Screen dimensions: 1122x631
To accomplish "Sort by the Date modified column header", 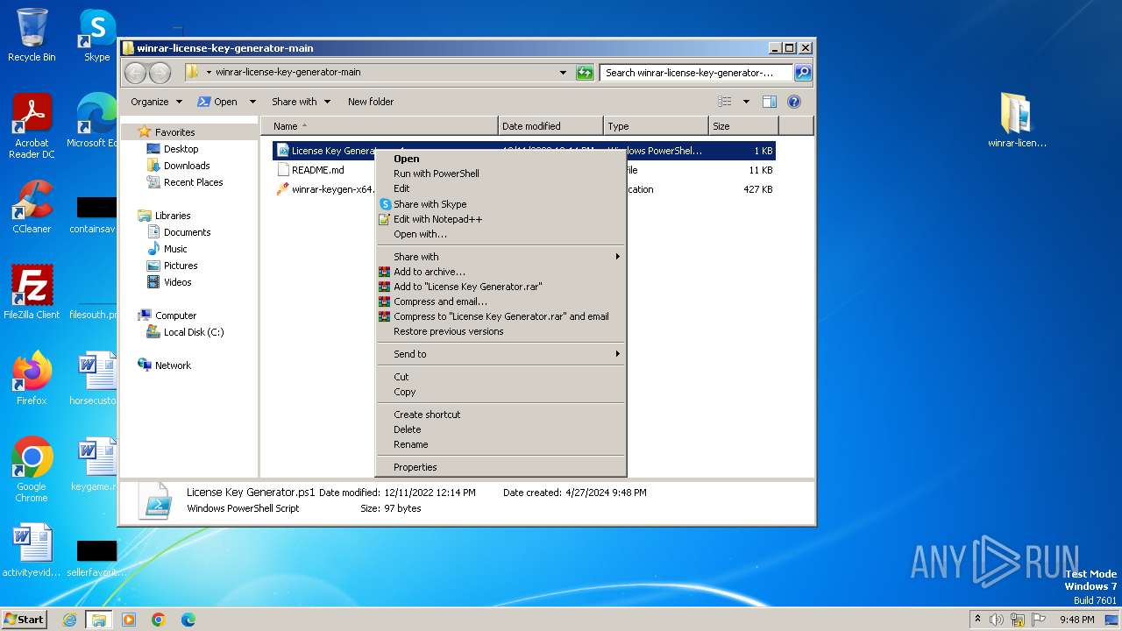I will (x=550, y=126).
